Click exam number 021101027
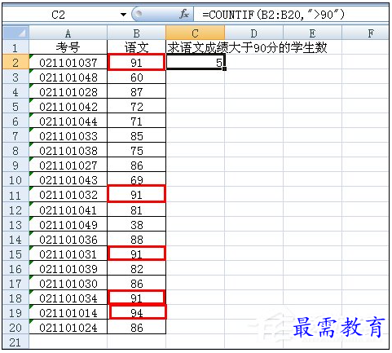 coord(68,165)
